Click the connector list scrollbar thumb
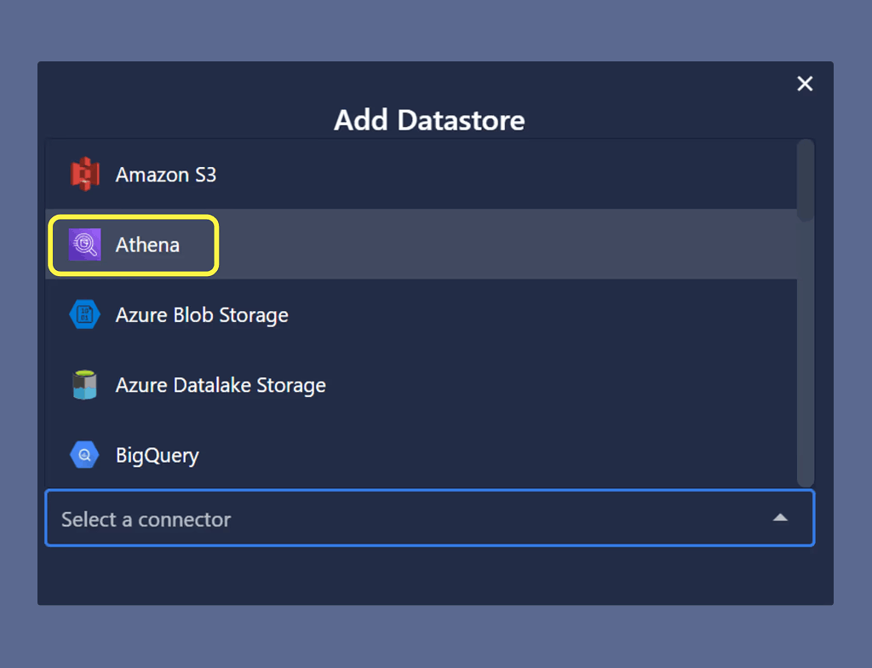Viewport: 872px width, 668px height. tap(806, 181)
